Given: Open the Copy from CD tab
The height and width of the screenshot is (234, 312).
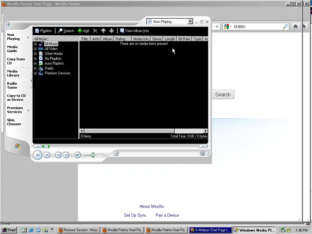Looking at the screenshot, I should (x=17, y=61).
